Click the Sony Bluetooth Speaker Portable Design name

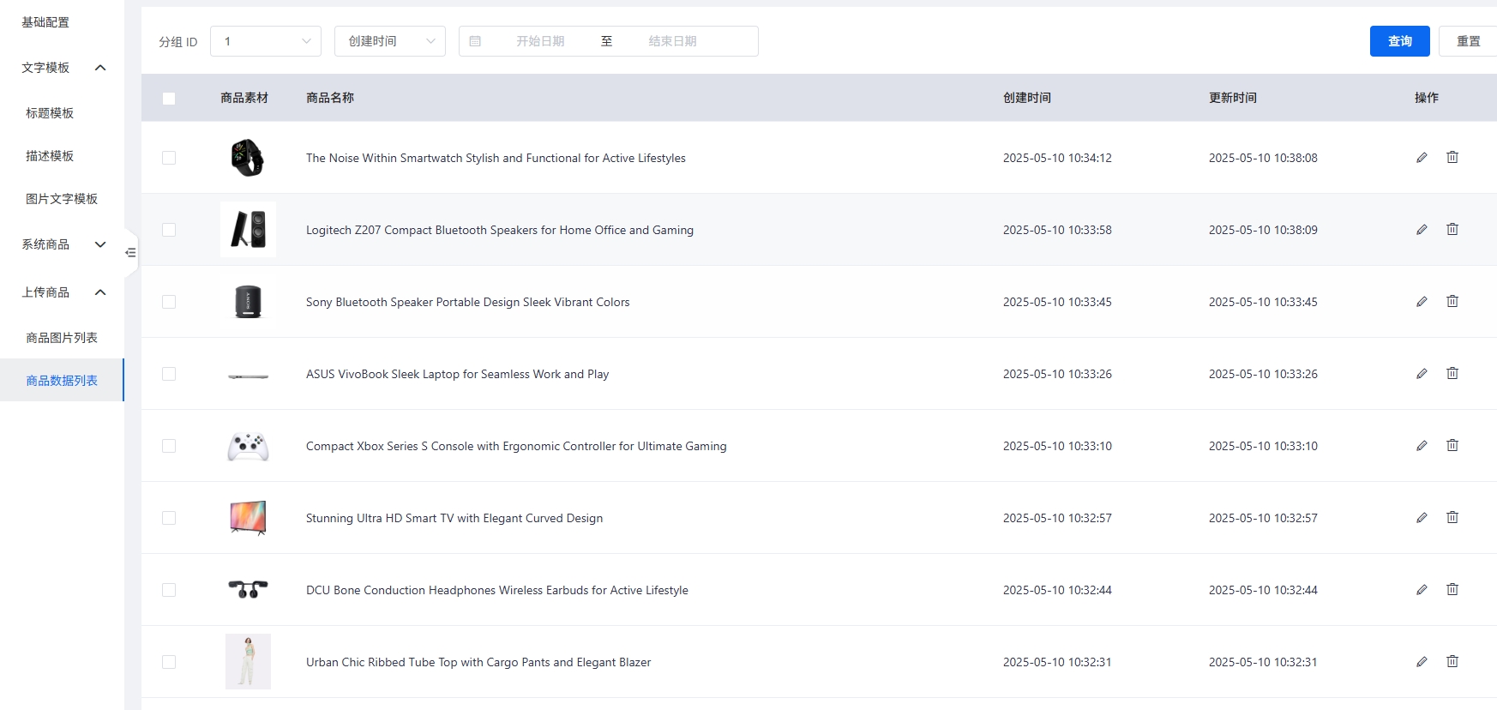(x=468, y=302)
